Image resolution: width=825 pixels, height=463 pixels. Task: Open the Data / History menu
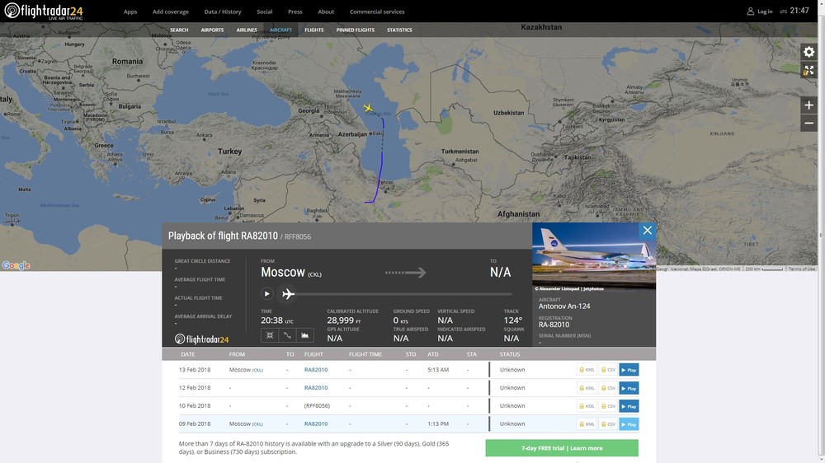223,12
